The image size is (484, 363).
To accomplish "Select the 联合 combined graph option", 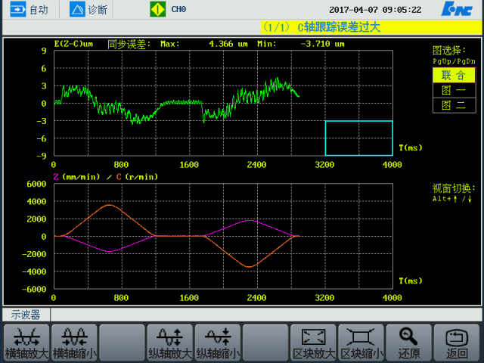I will click(x=454, y=75).
